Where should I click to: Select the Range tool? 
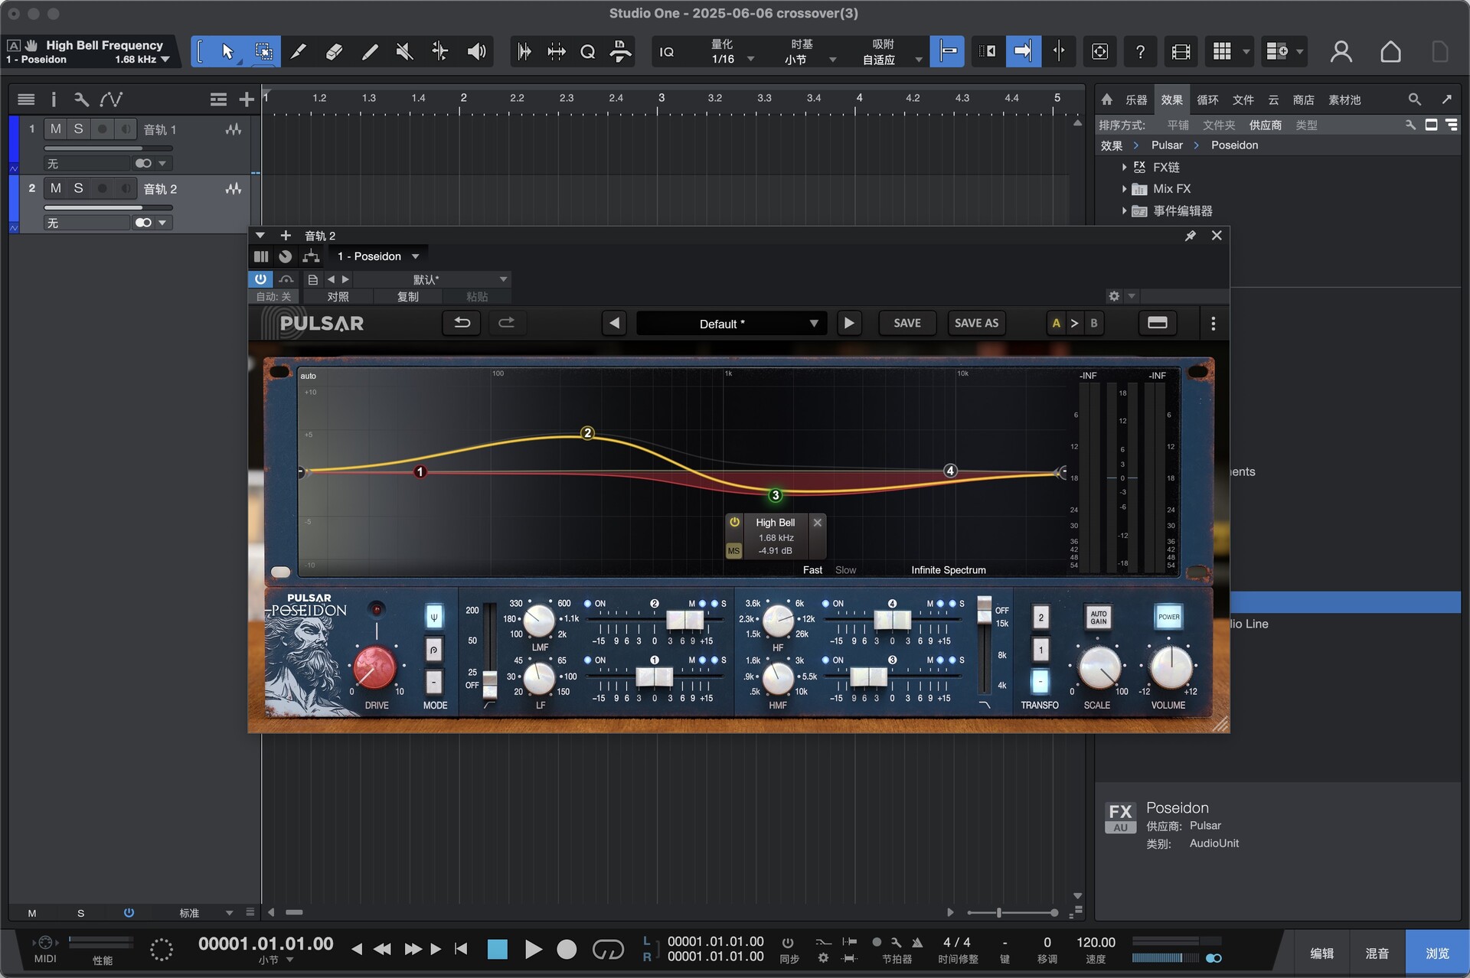pos(263,51)
